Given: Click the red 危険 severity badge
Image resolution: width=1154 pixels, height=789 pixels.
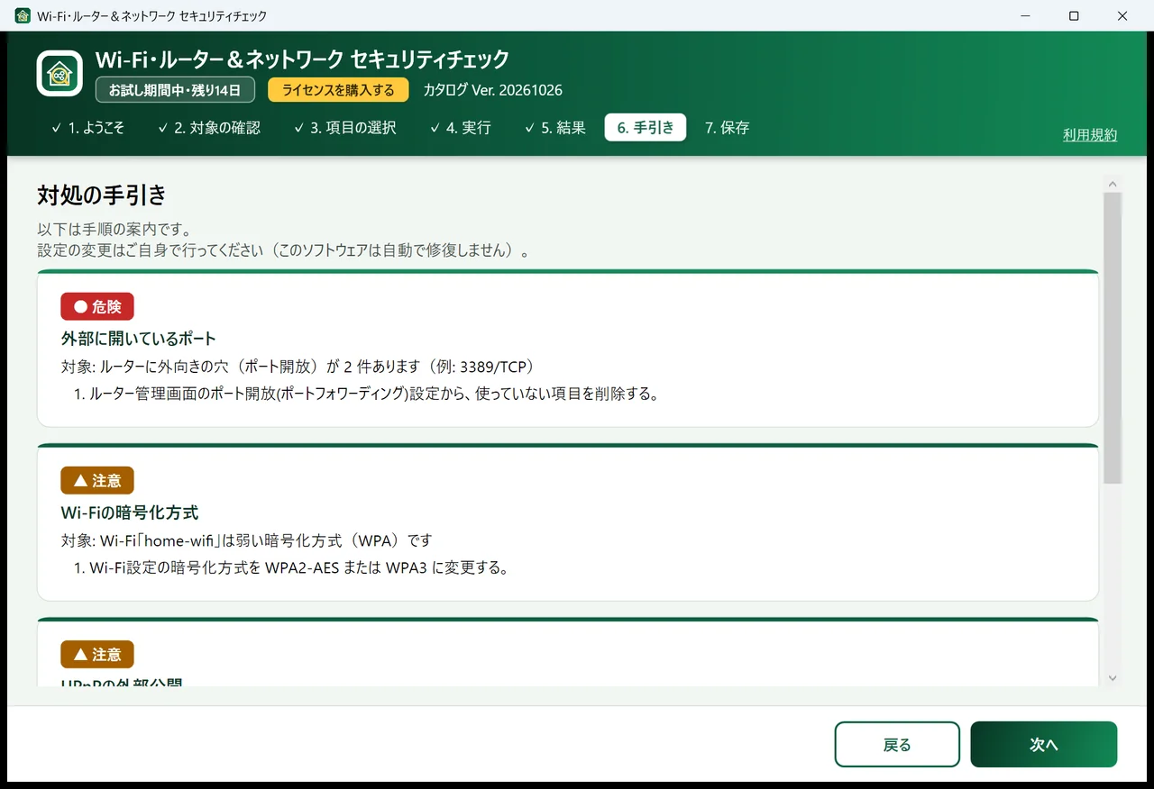Looking at the screenshot, I should coord(97,306).
